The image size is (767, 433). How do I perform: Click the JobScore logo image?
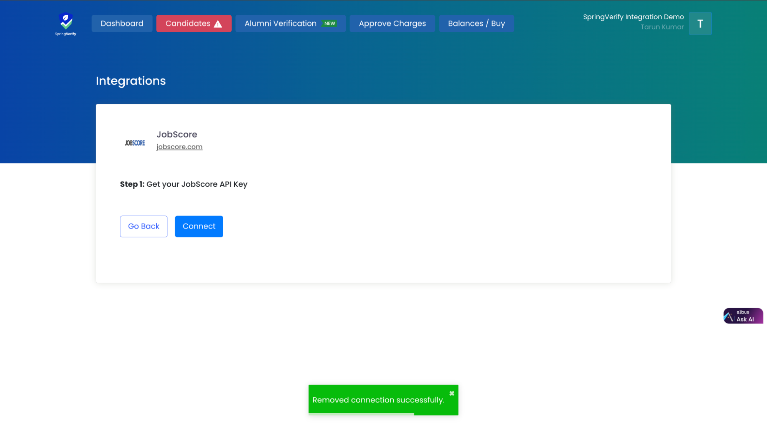pos(135,143)
